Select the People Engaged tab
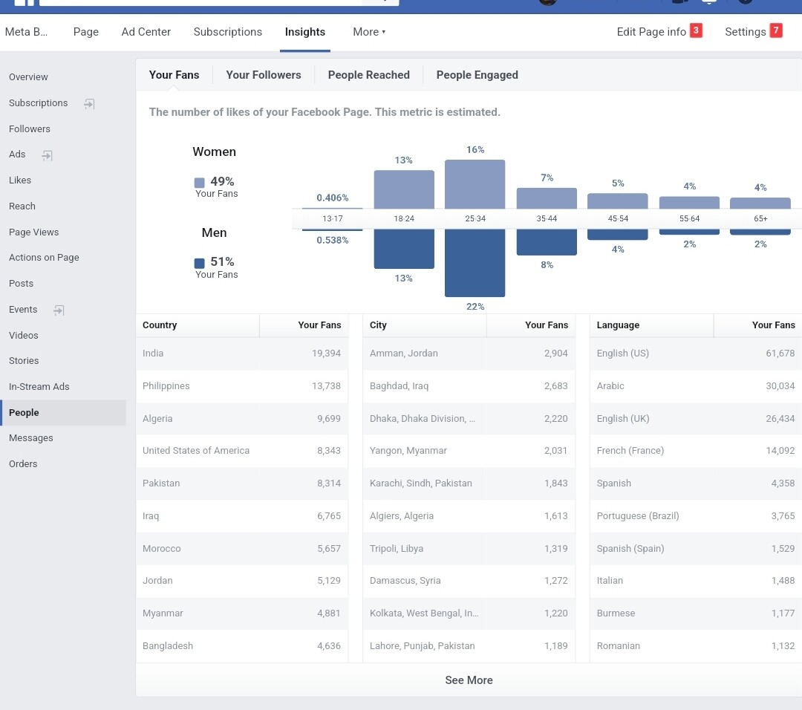This screenshot has height=710, width=802. 477,75
